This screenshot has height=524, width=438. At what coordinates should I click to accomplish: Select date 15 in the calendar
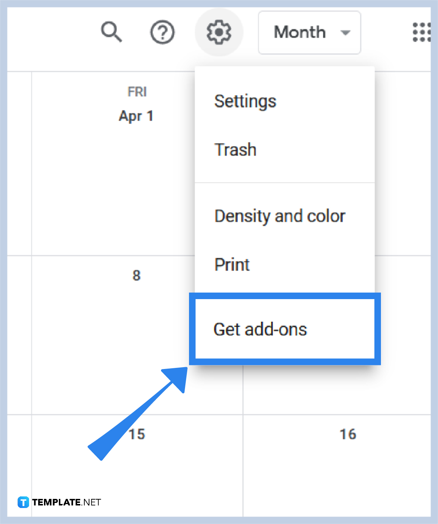(x=137, y=434)
